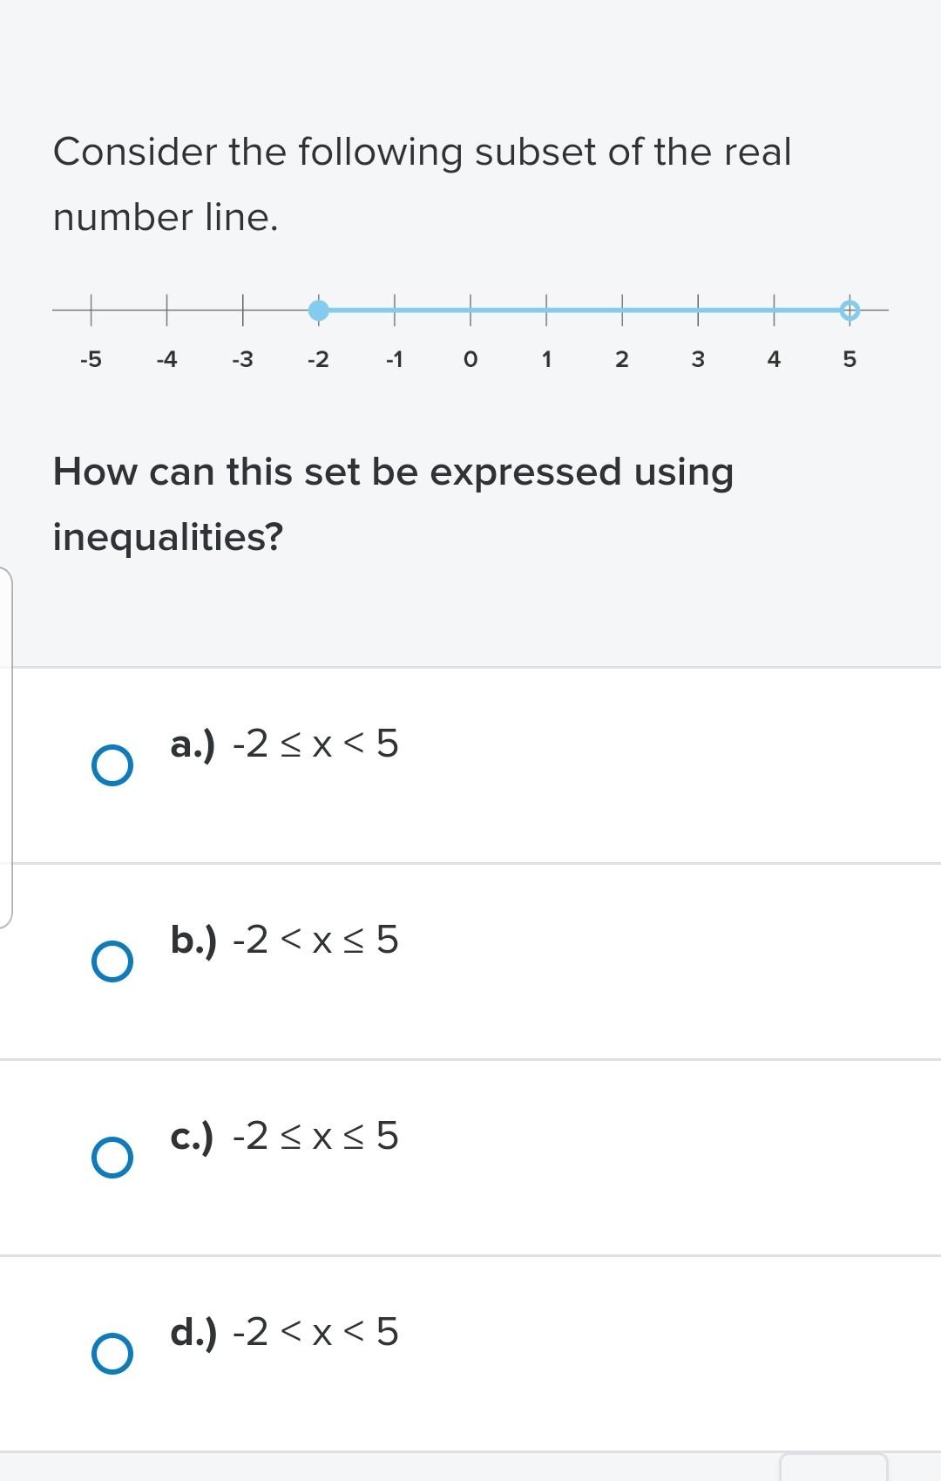941x1481 pixels.
Task: Select radio button for option d.)
Action: pos(112,1355)
